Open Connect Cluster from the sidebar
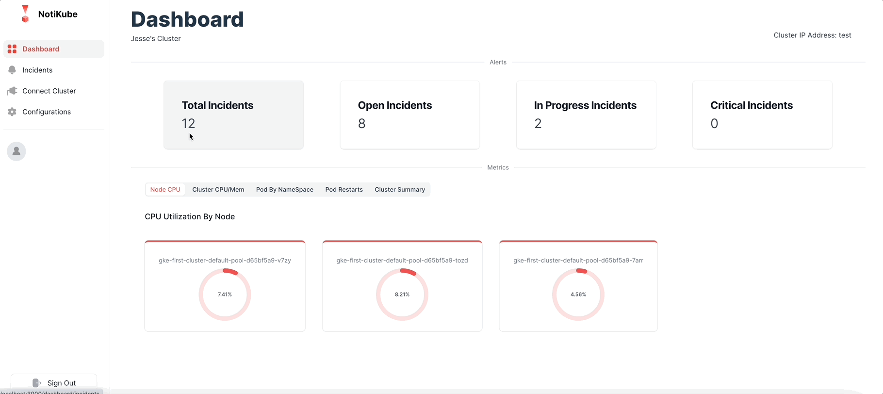The image size is (883, 394). [54, 91]
